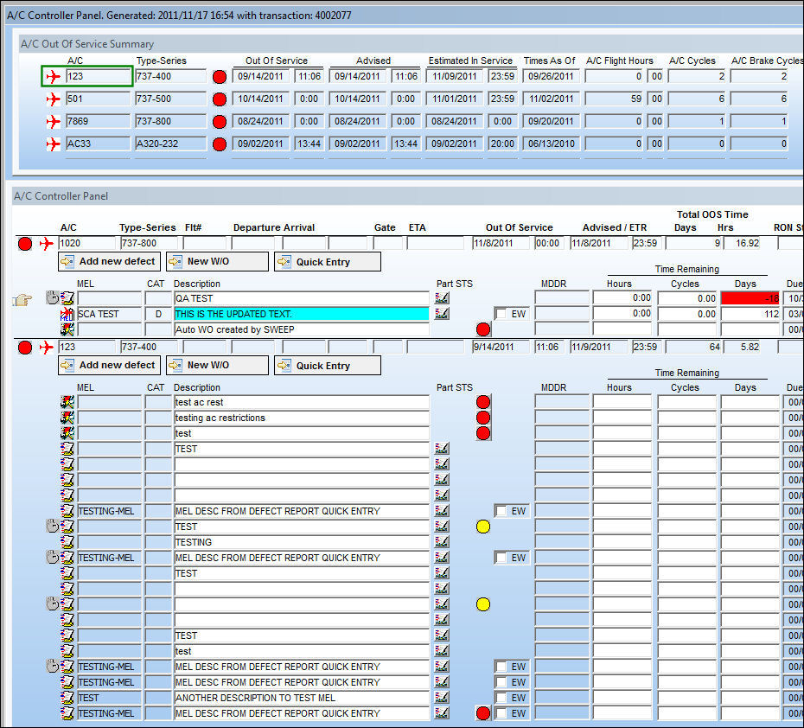Click the red status circle in the A320-232 row

pos(220,144)
